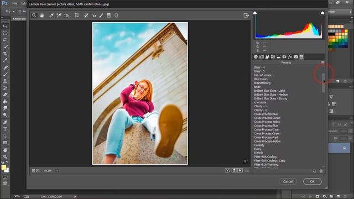
Task: Choose the Color Sampler tool
Action: tap(59, 15)
